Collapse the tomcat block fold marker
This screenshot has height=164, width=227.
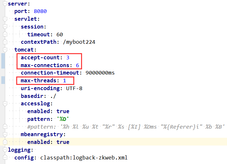(5, 50)
